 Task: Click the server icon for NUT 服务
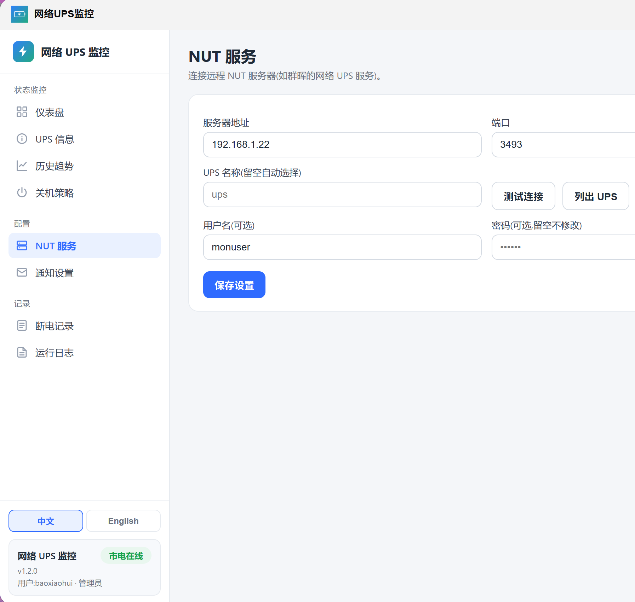click(22, 245)
